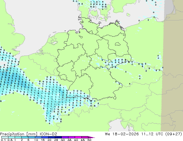The image size is (183, 141).
Task: Click the 'We 18-02-2026' date text
Action: (122, 134)
